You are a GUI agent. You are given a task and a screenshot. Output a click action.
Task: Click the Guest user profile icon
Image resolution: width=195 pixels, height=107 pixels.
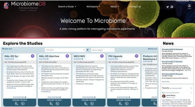pos(189,6)
